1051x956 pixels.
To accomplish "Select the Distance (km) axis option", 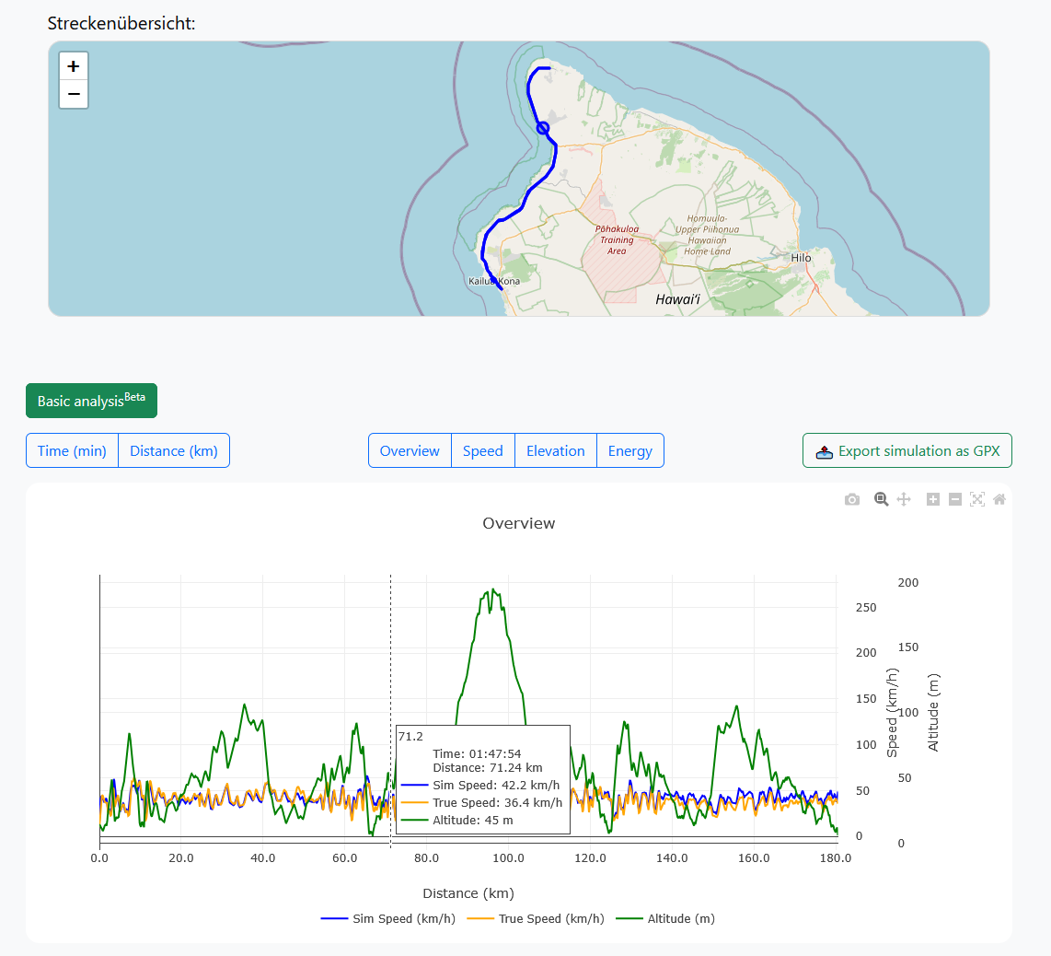I will tap(174, 450).
